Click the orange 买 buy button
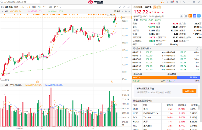The height and width of the screenshot is (130, 202). click(190, 16)
